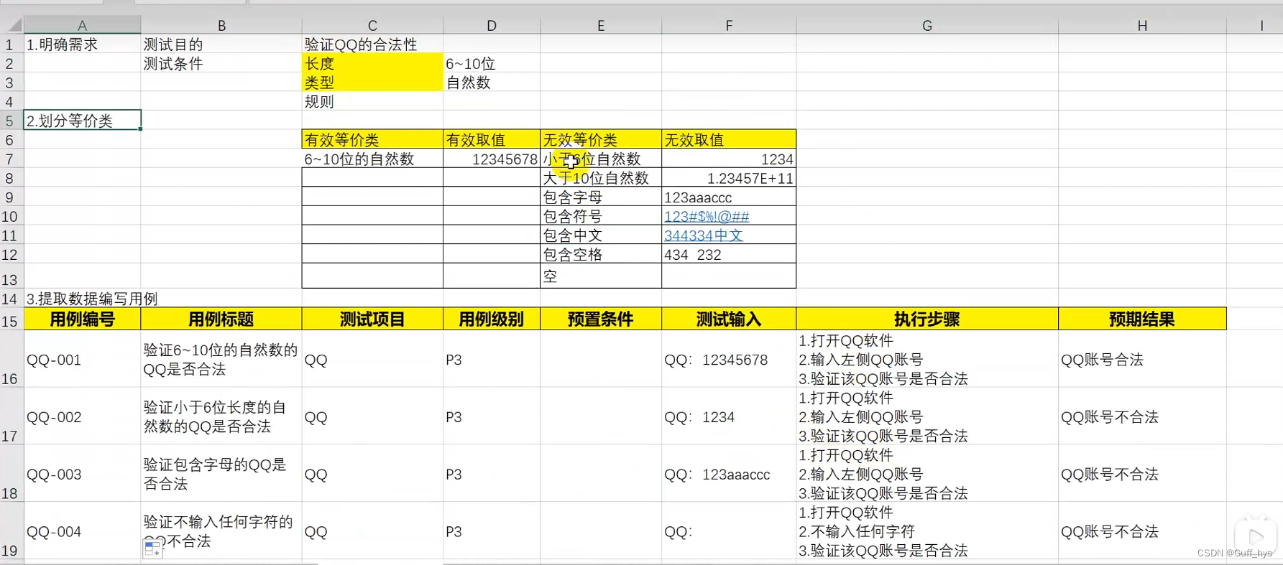Image resolution: width=1283 pixels, height=565 pixels.
Task: Select active cell 2.划分等价类
Action: (82, 121)
